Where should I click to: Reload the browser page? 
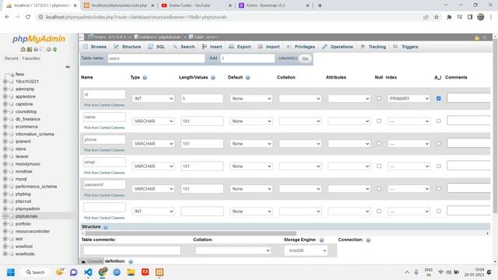click(28, 17)
